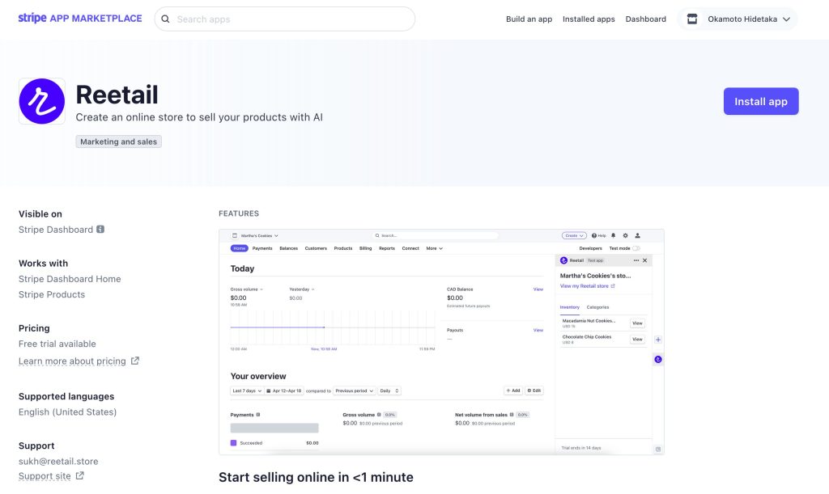Select the Marketing and sales category tag
The height and width of the screenshot is (494, 829).
[119, 141]
